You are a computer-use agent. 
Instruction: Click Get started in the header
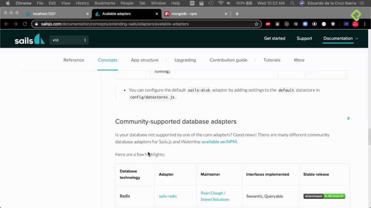tap(274, 38)
